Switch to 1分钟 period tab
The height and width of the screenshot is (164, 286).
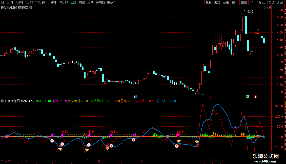click(19, 2)
